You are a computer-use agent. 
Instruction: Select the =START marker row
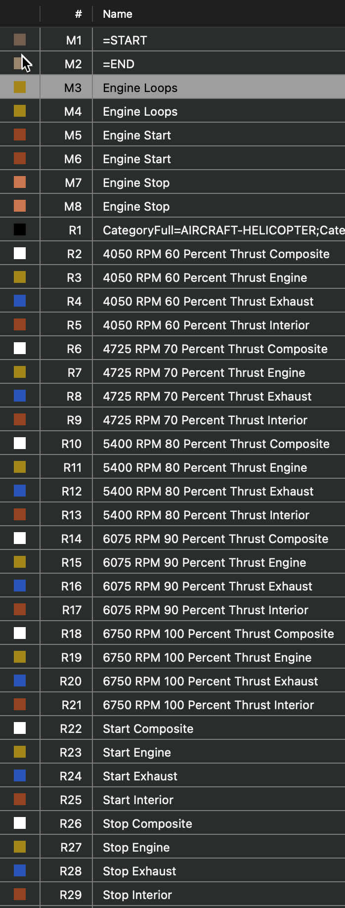coord(125,41)
